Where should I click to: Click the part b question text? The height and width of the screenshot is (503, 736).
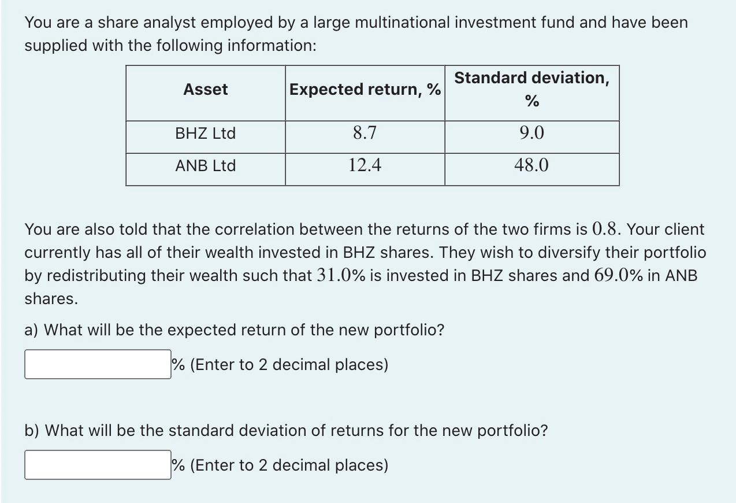[286, 430]
